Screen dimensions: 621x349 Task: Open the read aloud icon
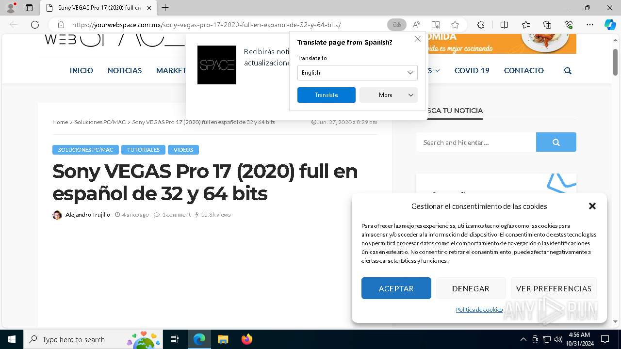(x=416, y=25)
